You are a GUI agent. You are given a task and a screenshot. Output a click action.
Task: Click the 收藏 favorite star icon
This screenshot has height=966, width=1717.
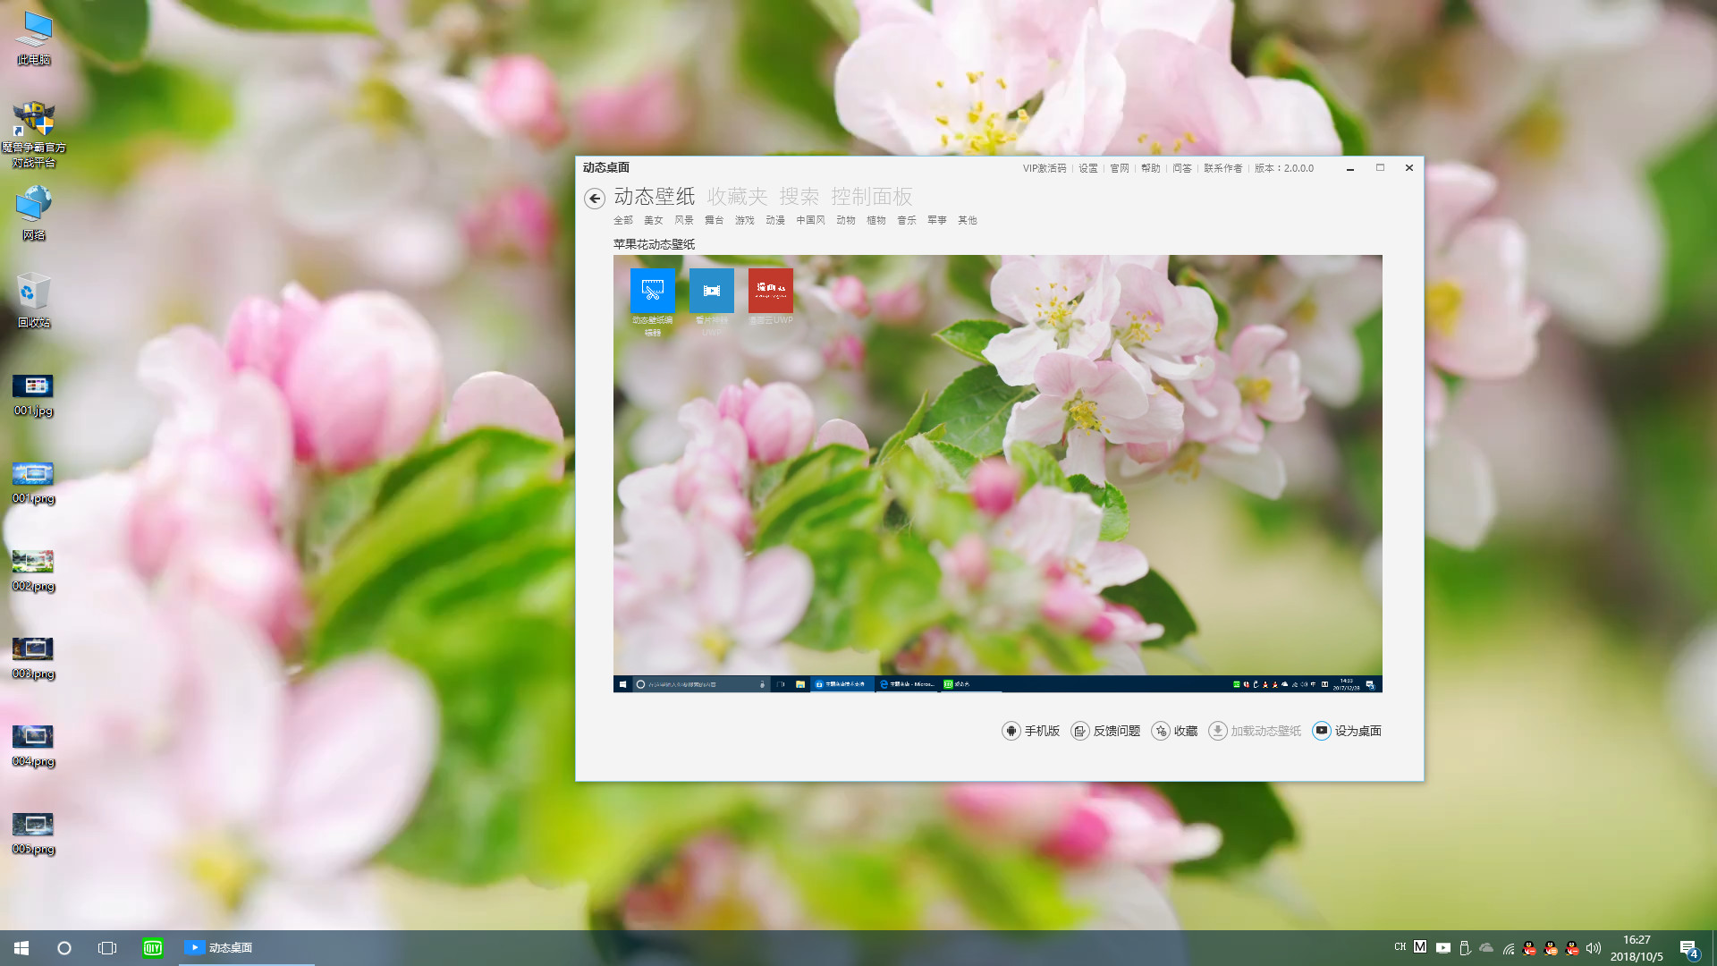pyautogui.click(x=1161, y=731)
